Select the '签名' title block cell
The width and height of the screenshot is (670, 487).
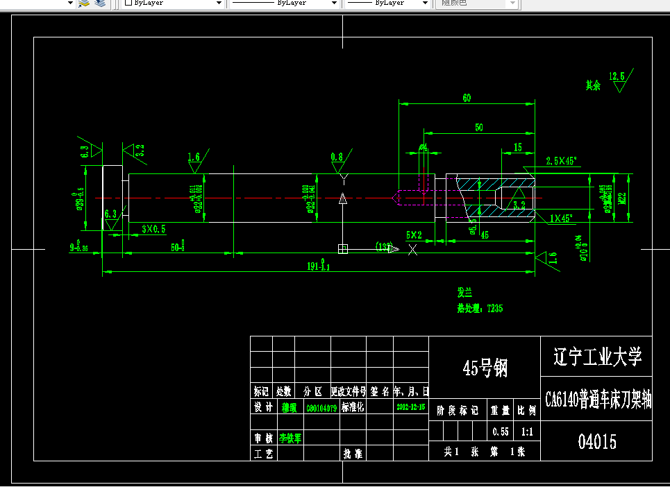tap(380, 391)
